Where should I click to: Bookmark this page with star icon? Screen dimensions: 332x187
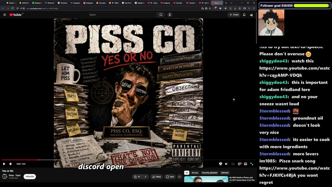210,8
